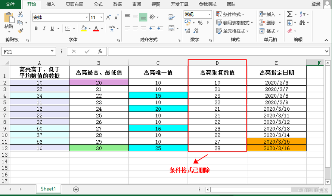Screen dimensions: 332x196
Task: Toggle middle vertical align
Action: tap(135, 17)
